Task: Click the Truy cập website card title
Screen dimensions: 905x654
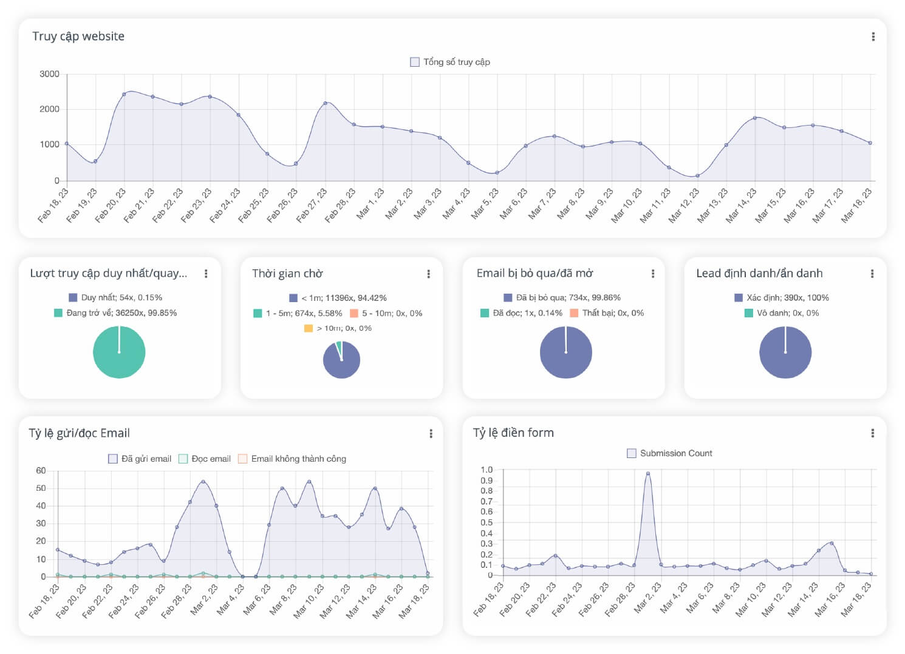Action: [x=78, y=36]
